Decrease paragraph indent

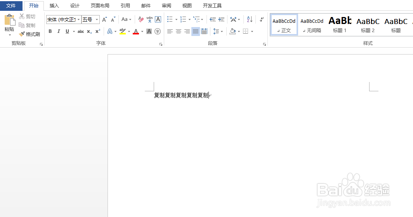pos(213,19)
